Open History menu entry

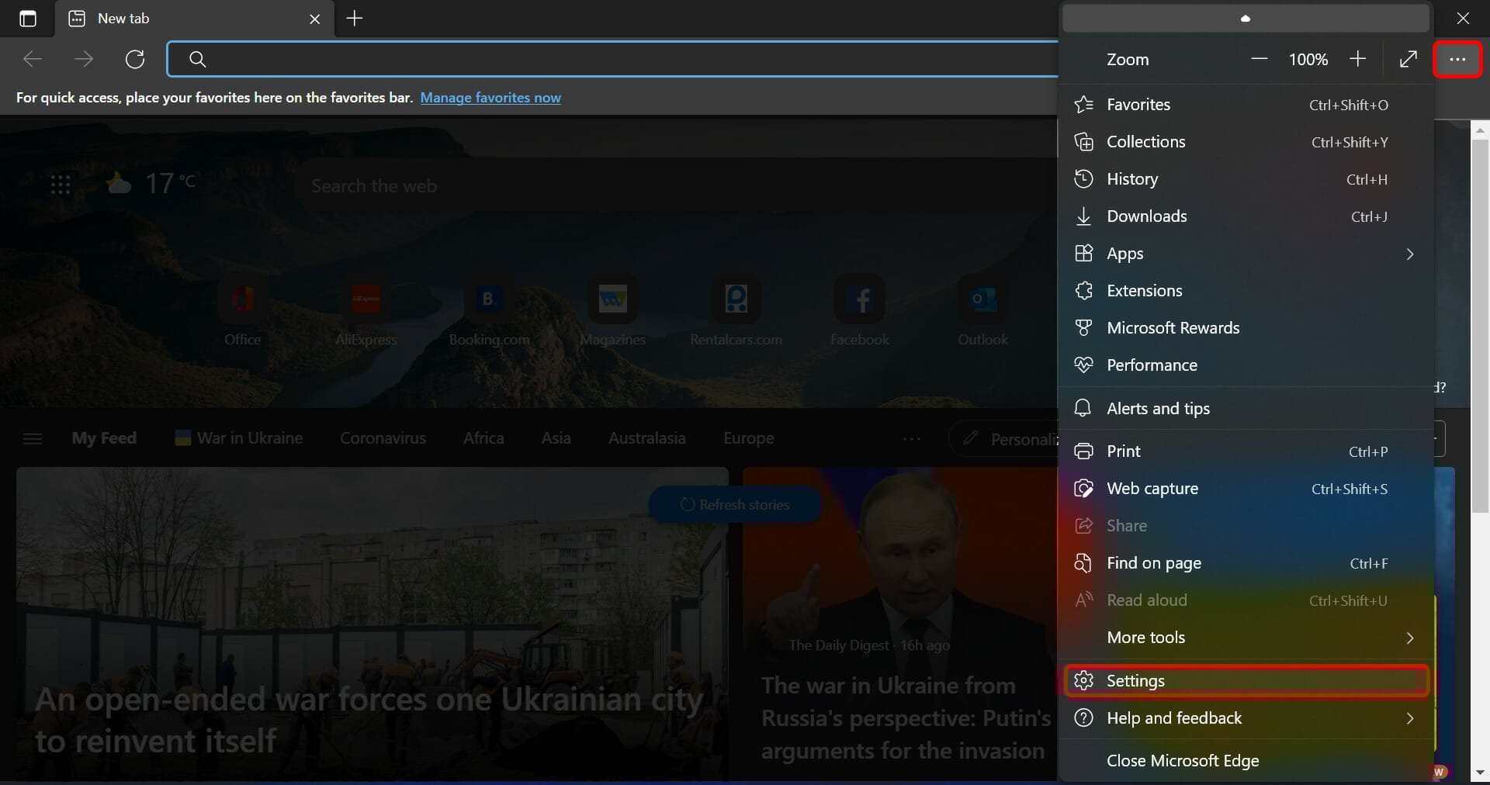click(1246, 179)
